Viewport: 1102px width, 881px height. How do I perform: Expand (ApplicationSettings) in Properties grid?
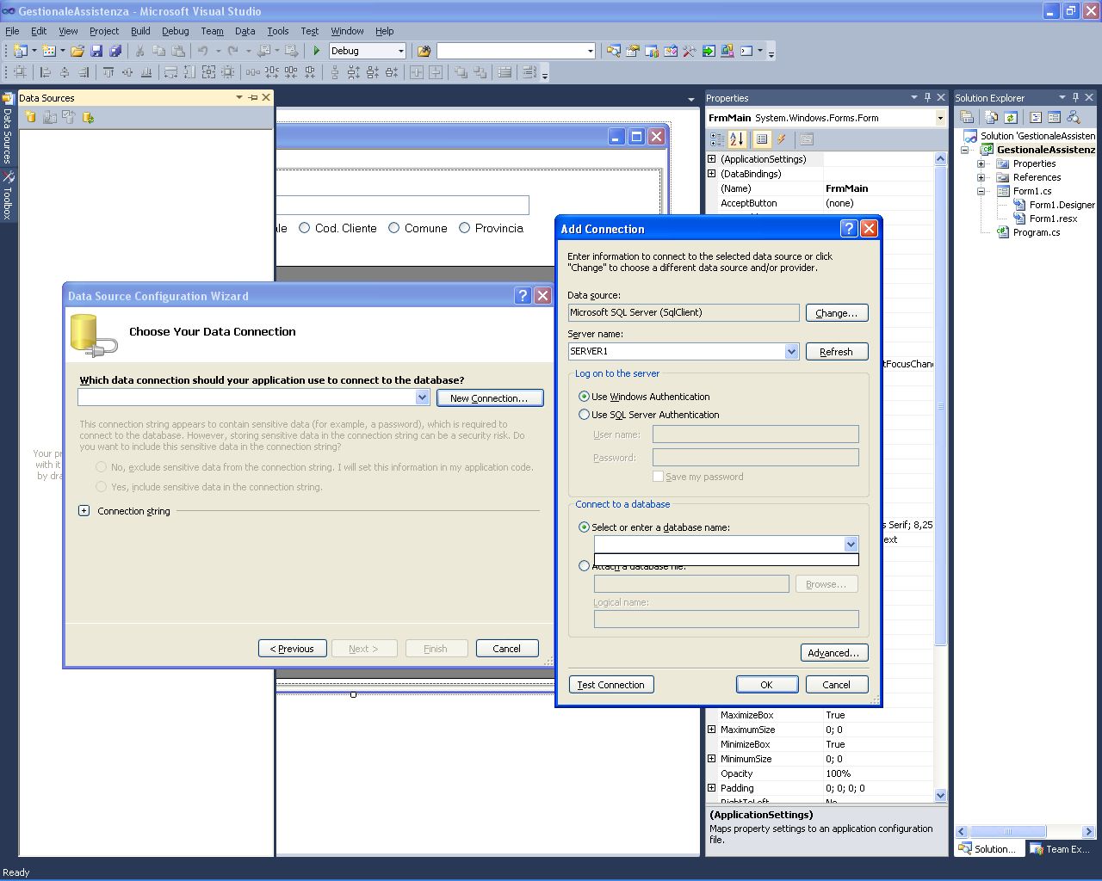click(x=712, y=159)
